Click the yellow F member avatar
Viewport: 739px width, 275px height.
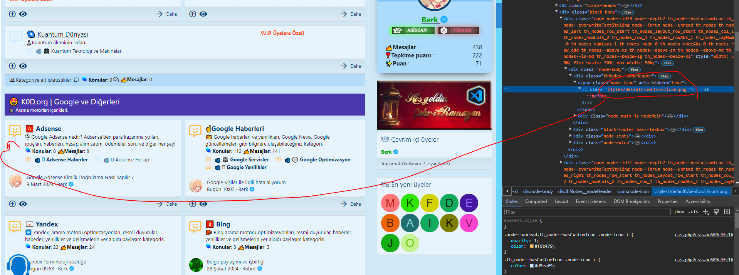[x=430, y=203]
